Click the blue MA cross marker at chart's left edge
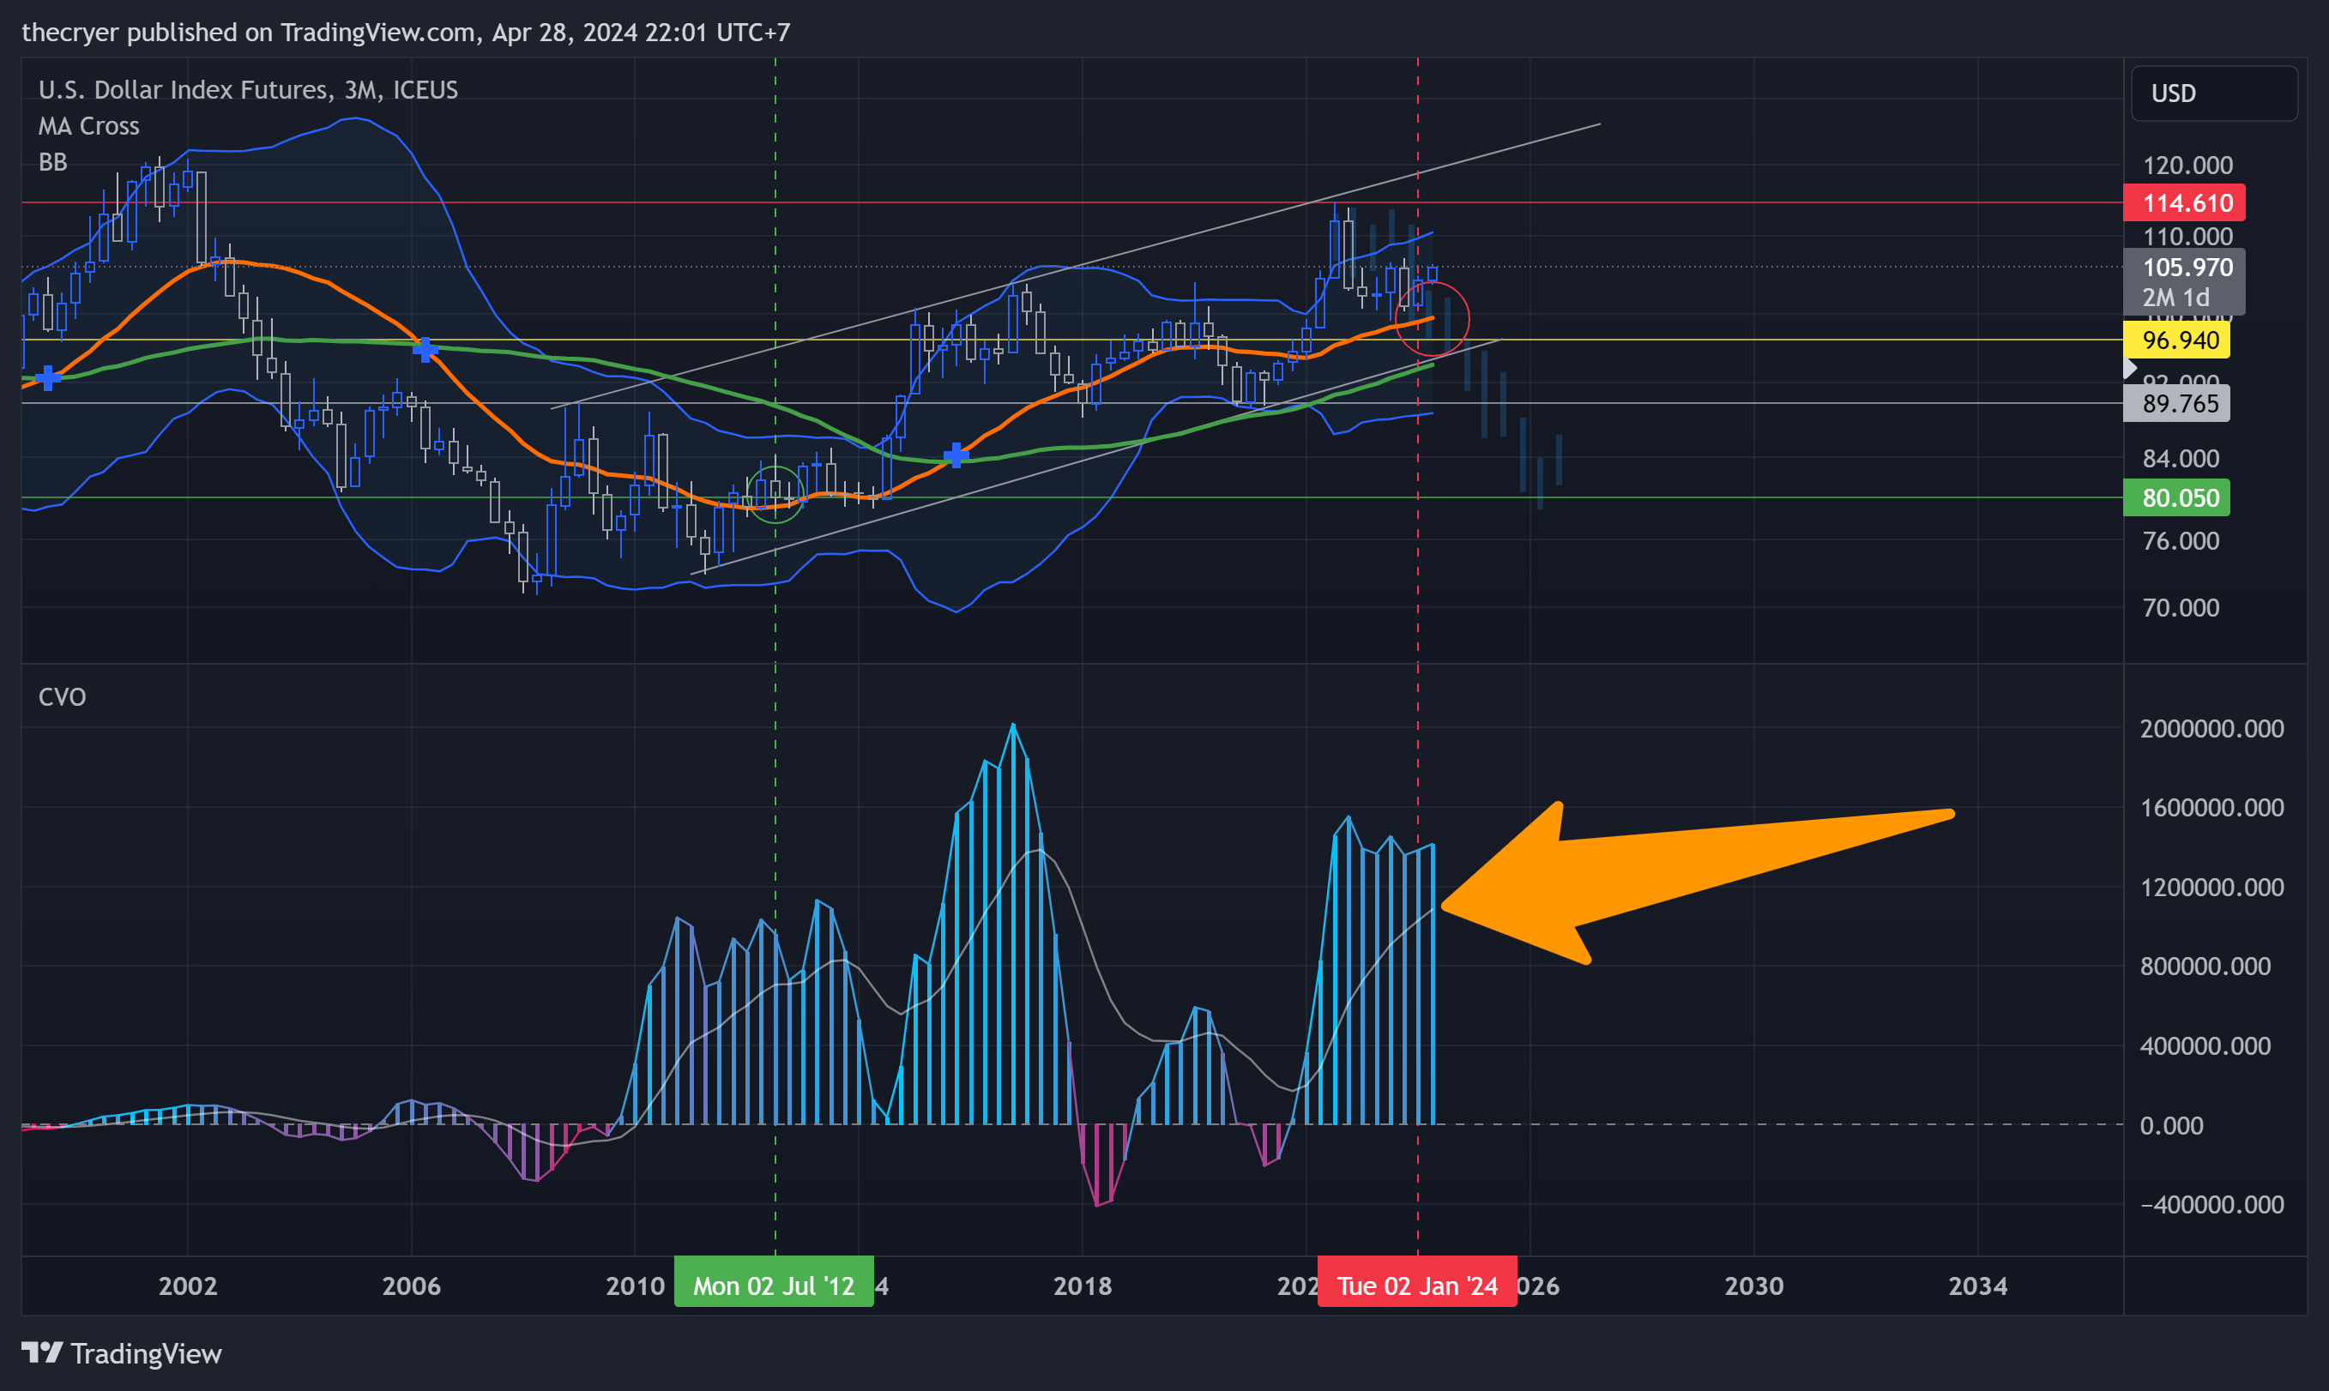This screenshot has height=1391, width=2329. (48, 377)
